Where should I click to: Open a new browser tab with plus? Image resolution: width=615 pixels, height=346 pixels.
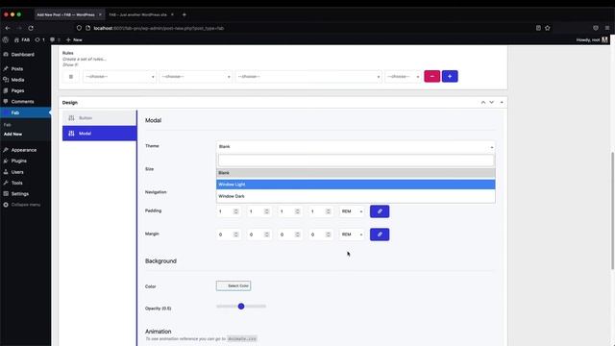coord(184,14)
